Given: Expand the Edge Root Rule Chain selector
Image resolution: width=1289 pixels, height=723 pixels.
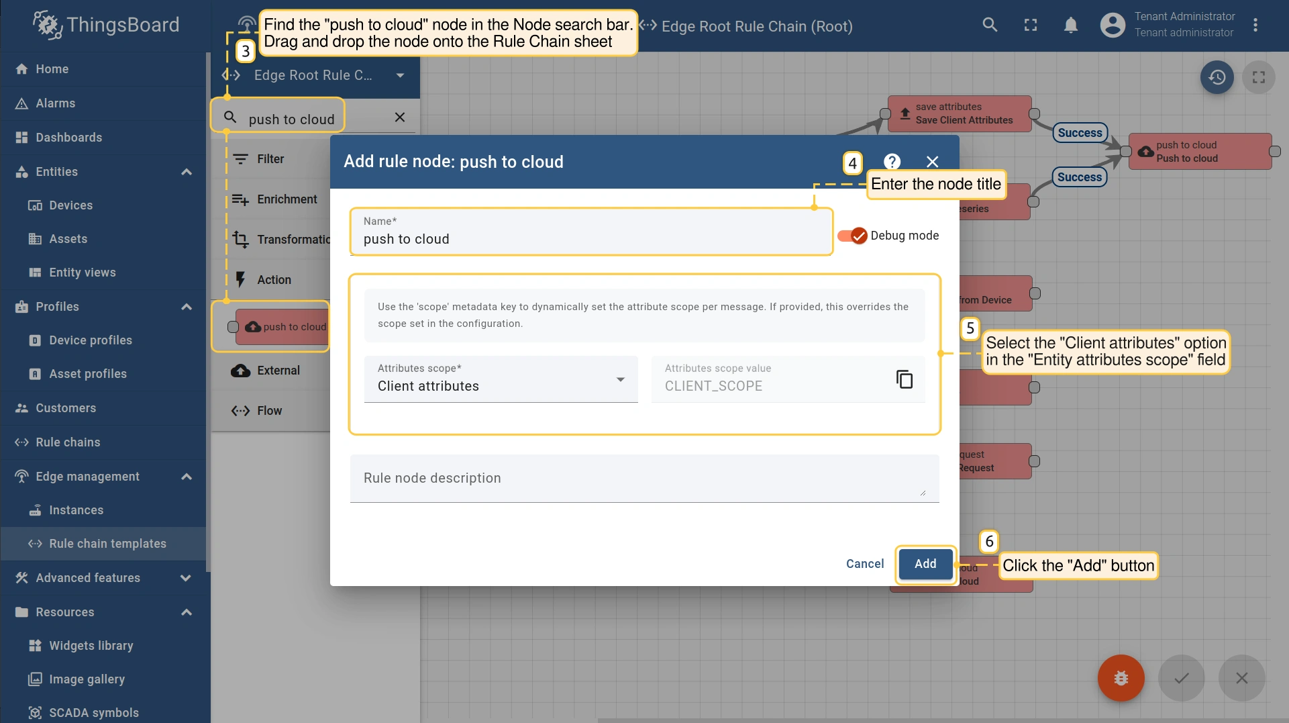Looking at the screenshot, I should 400,75.
